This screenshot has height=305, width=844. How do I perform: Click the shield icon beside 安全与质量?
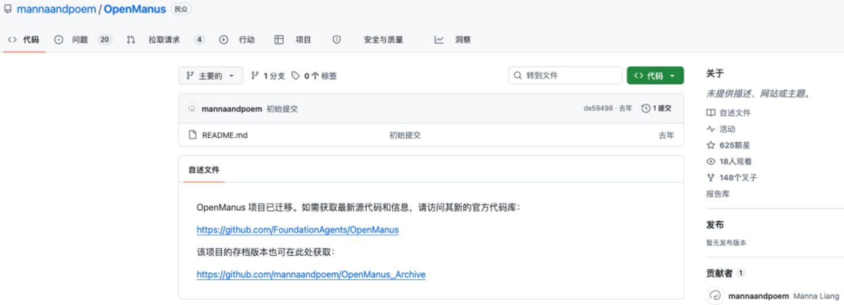(337, 40)
